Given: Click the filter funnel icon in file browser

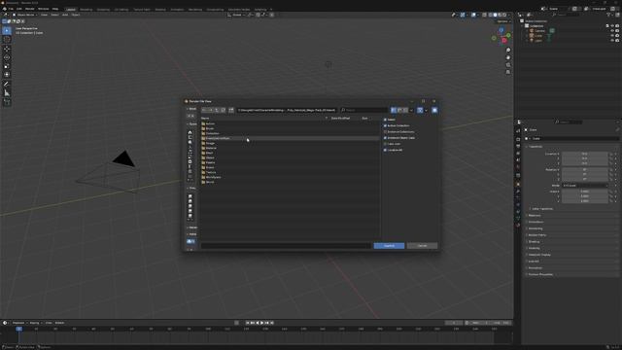Looking at the screenshot, I should pyautogui.click(x=420, y=110).
